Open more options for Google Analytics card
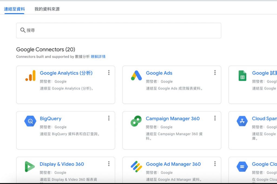Viewport: 277px width, 184px height. pos(109,72)
